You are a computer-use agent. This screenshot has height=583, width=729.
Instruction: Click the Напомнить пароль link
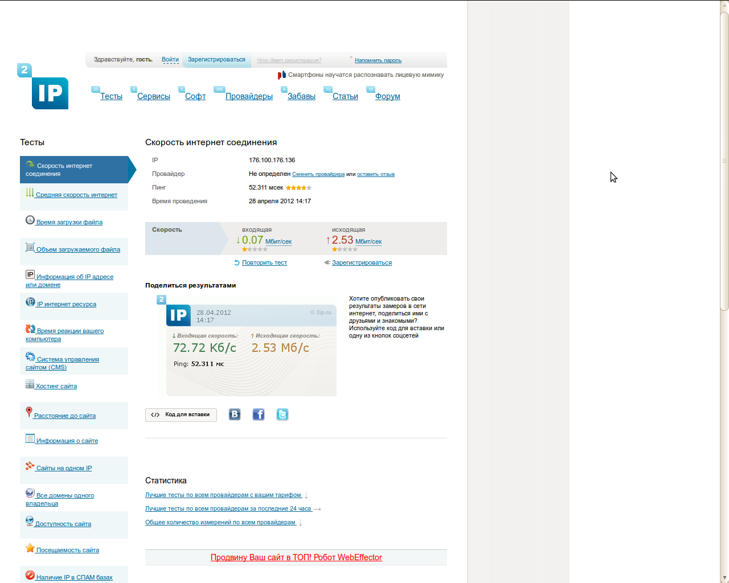click(378, 60)
